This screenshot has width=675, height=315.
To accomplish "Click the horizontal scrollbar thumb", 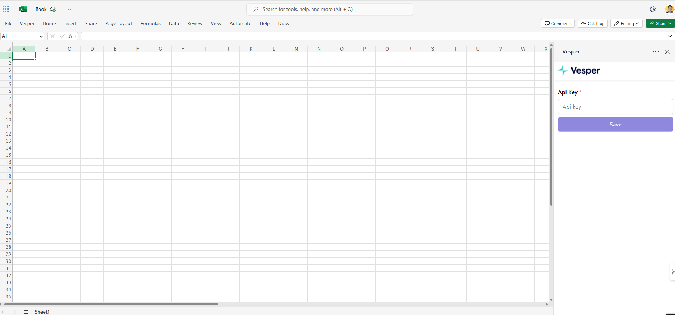I will (111, 304).
